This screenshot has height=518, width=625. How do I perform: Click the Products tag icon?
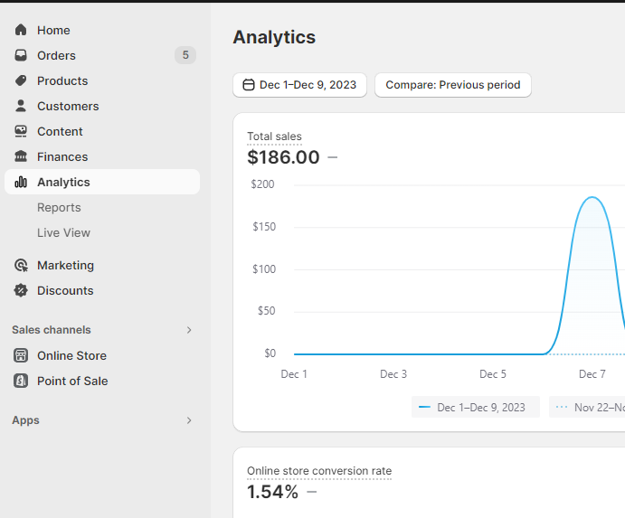coord(21,80)
